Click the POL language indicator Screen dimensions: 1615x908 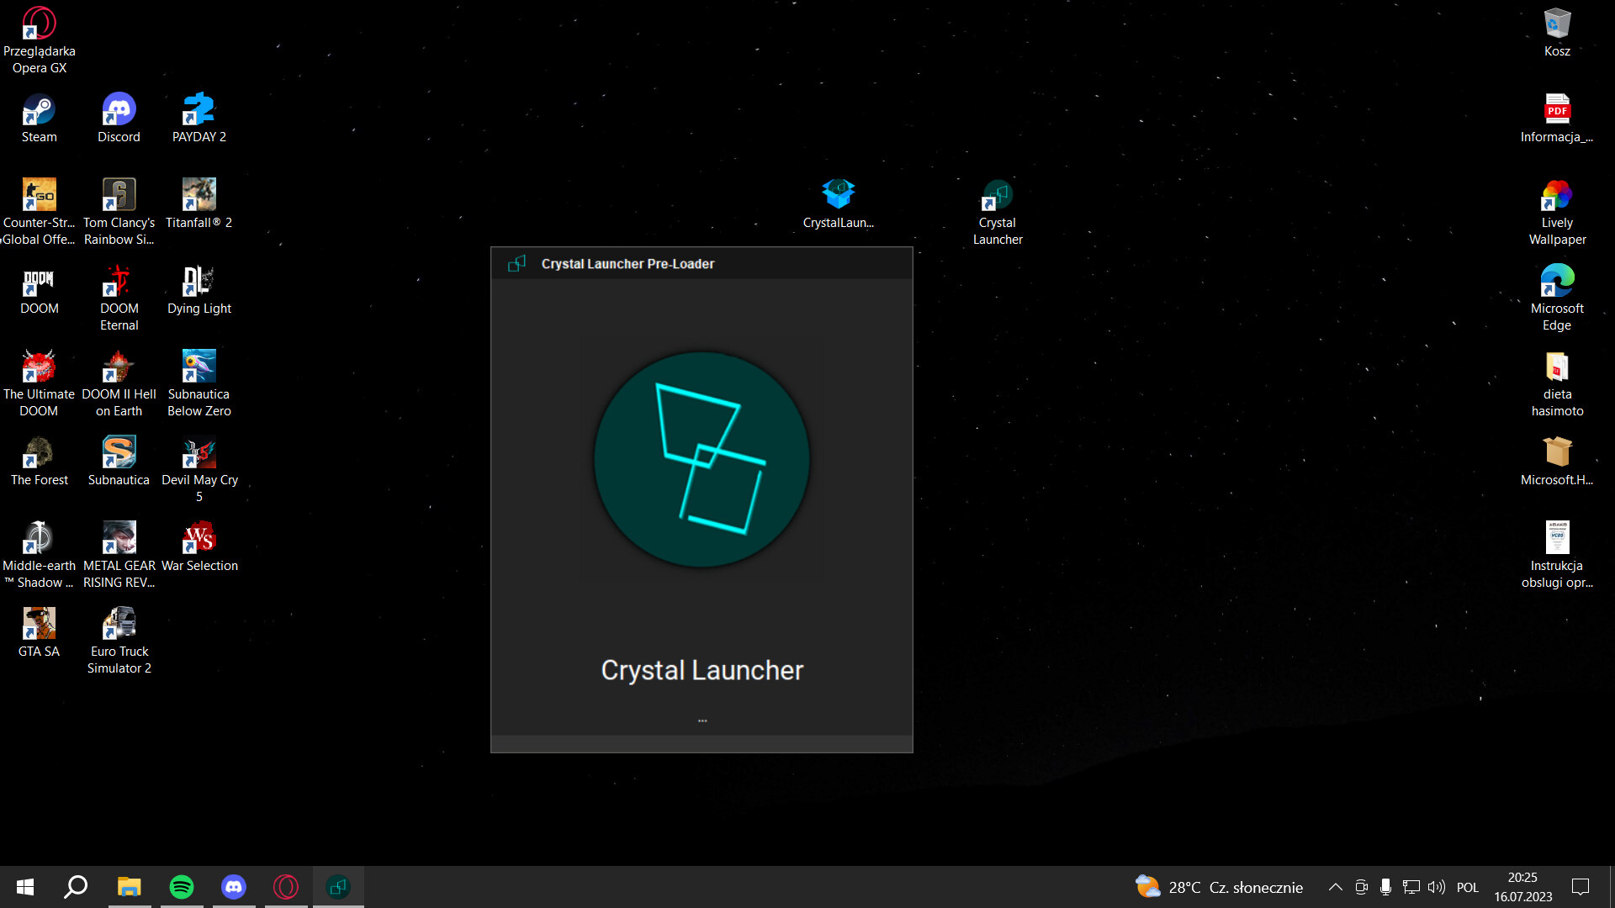tap(1467, 887)
